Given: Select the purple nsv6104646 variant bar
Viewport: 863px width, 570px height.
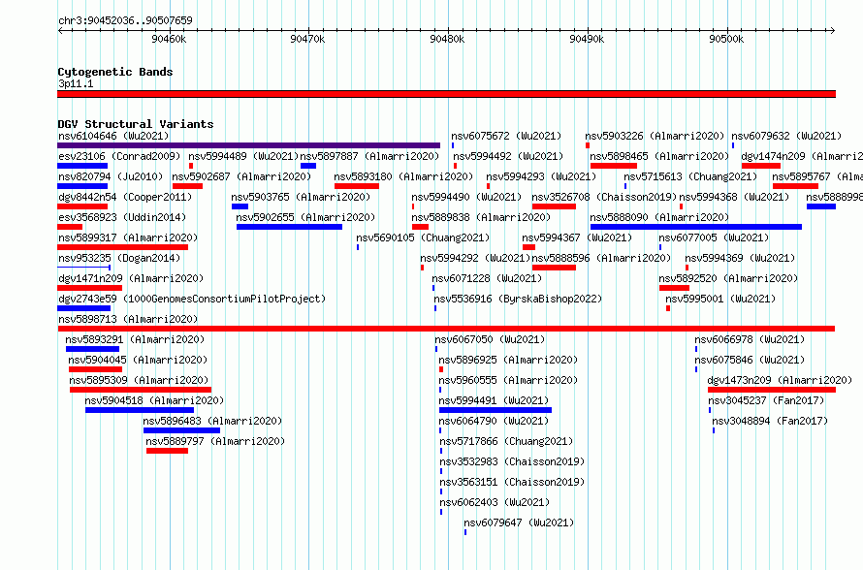Looking at the screenshot, I should pos(249,145).
